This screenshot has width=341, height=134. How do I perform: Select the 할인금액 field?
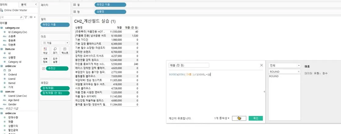pos(13,130)
